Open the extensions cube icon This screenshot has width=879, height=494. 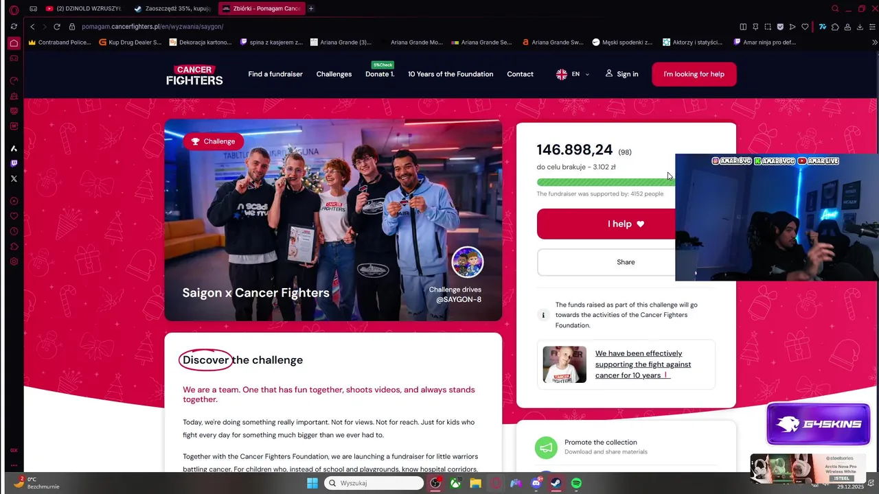pos(835,27)
